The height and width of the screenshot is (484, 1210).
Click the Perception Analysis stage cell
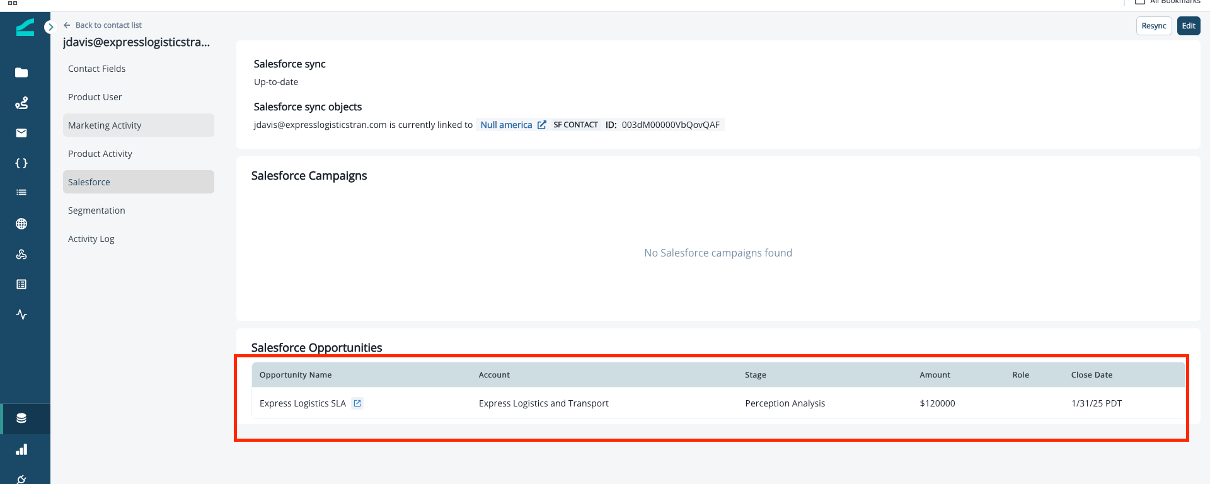coord(785,403)
